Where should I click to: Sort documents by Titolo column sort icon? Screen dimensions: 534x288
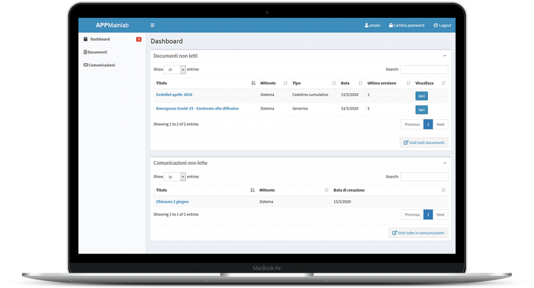(x=253, y=83)
